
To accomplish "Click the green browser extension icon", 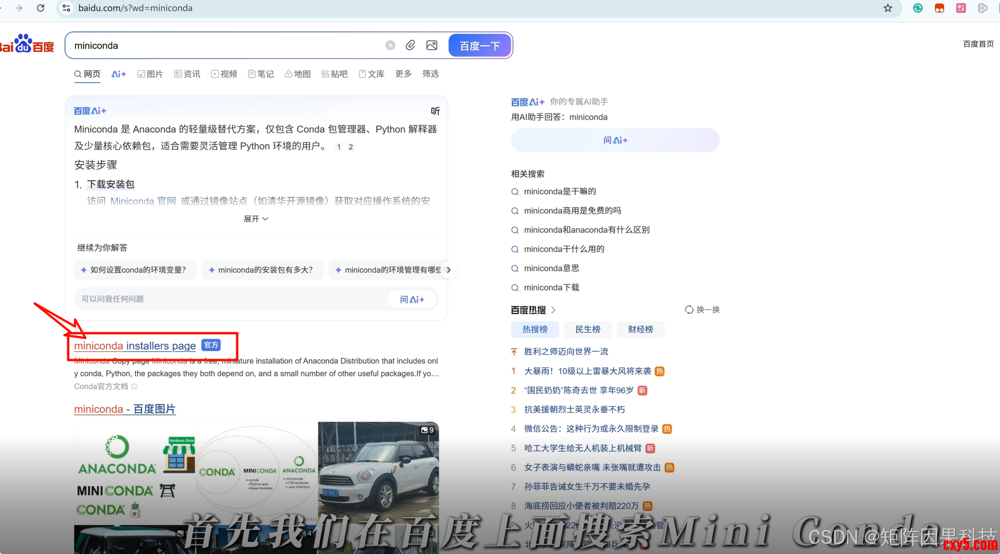I will (917, 8).
